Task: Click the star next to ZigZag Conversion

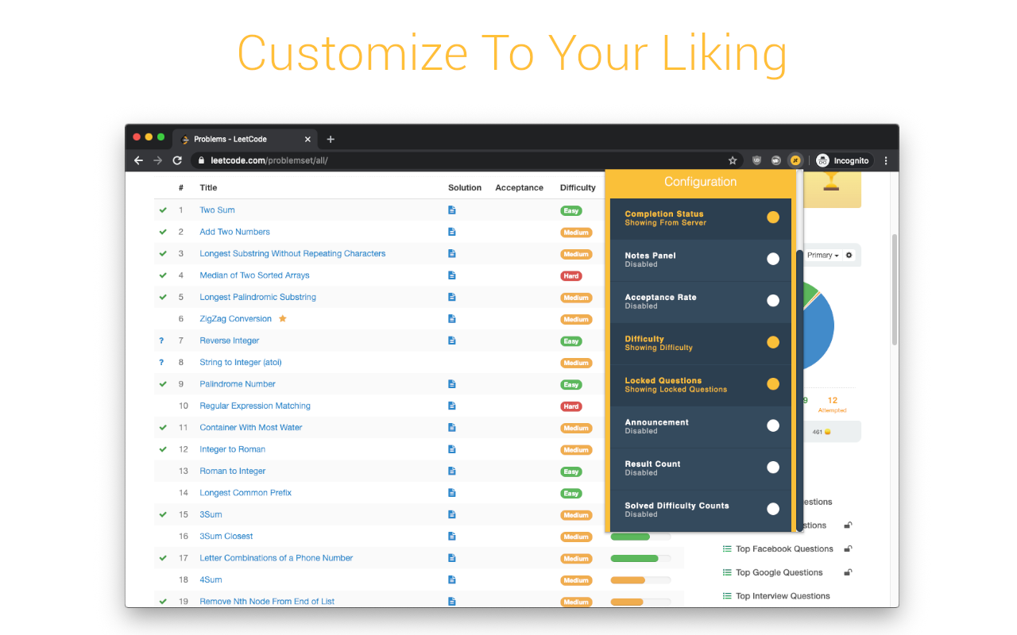Action: 282,318
